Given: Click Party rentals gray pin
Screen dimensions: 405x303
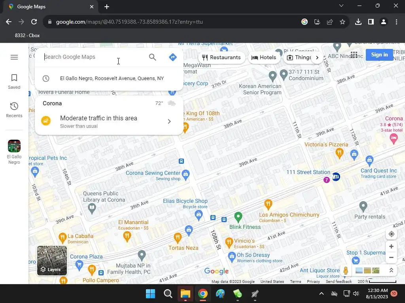Looking at the screenshot, I should (363, 206).
